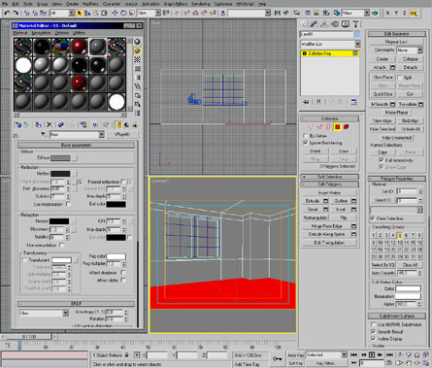Enable the By Vertex checkbox
The image size is (432, 368).
click(x=306, y=136)
